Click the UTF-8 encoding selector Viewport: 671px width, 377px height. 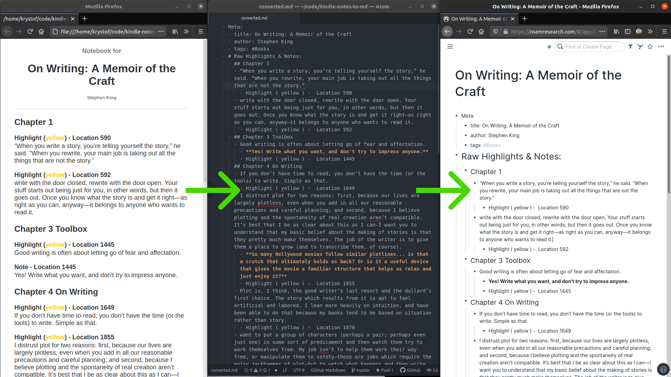299,370
